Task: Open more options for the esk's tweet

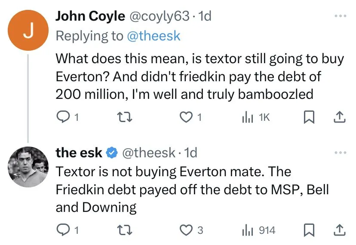Action: [x=340, y=153]
